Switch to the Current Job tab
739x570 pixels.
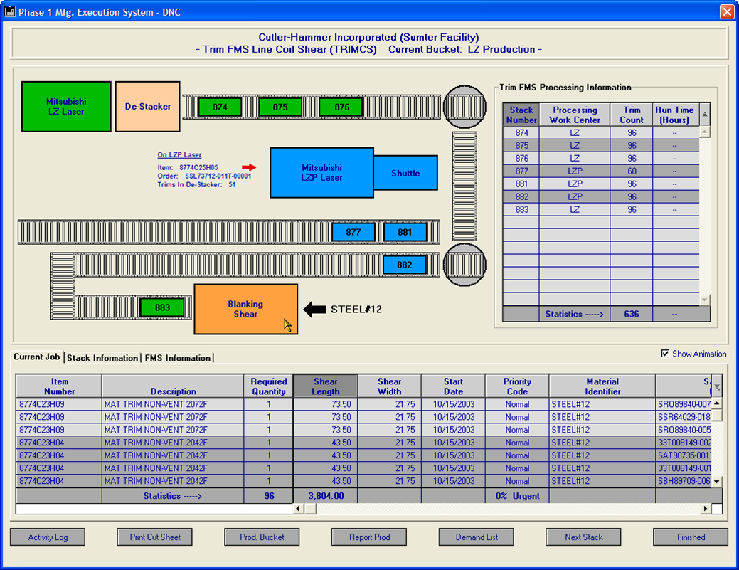pos(37,357)
